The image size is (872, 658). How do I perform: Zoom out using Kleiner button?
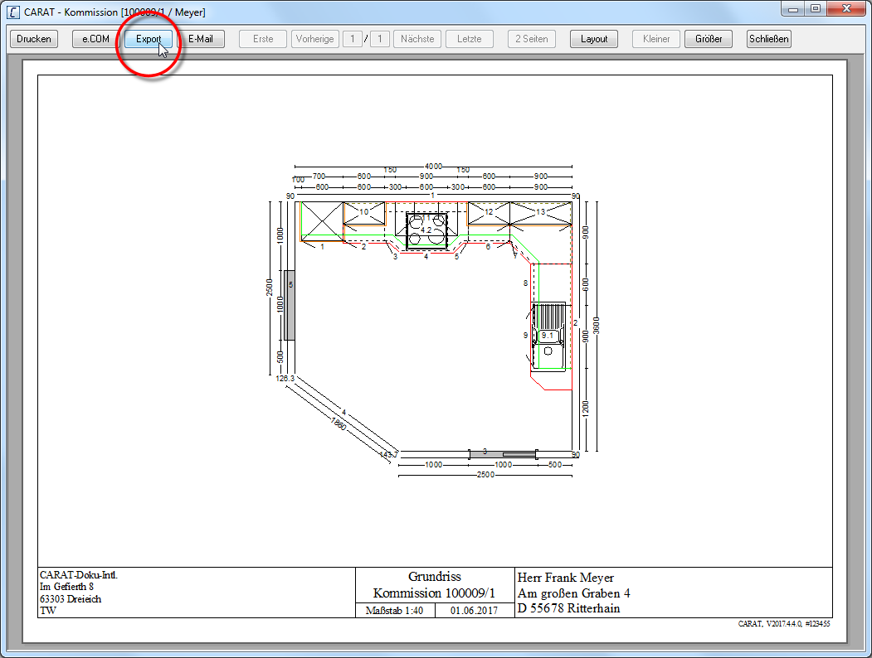[x=656, y=39]
